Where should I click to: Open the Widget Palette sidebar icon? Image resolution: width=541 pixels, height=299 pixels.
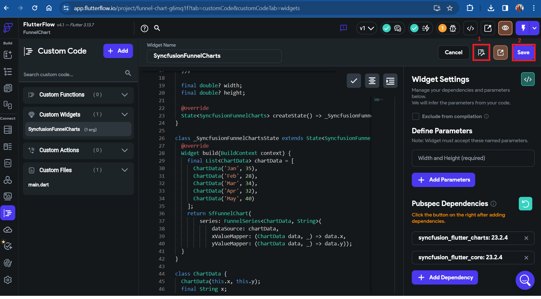point(8,55)
